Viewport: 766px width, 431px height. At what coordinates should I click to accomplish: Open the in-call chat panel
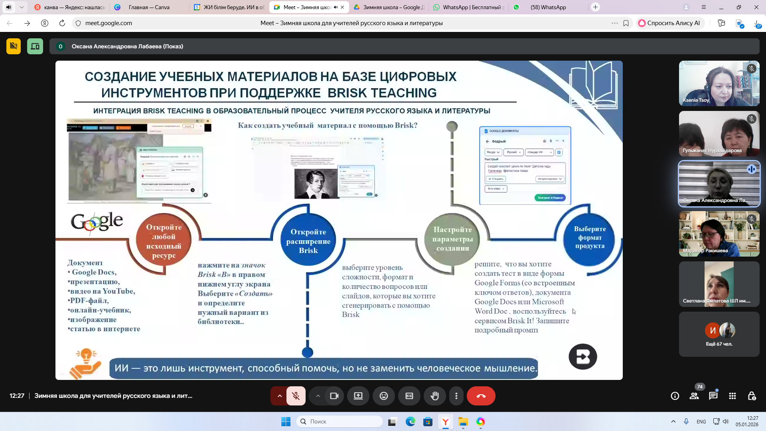[x=713, y=396]
